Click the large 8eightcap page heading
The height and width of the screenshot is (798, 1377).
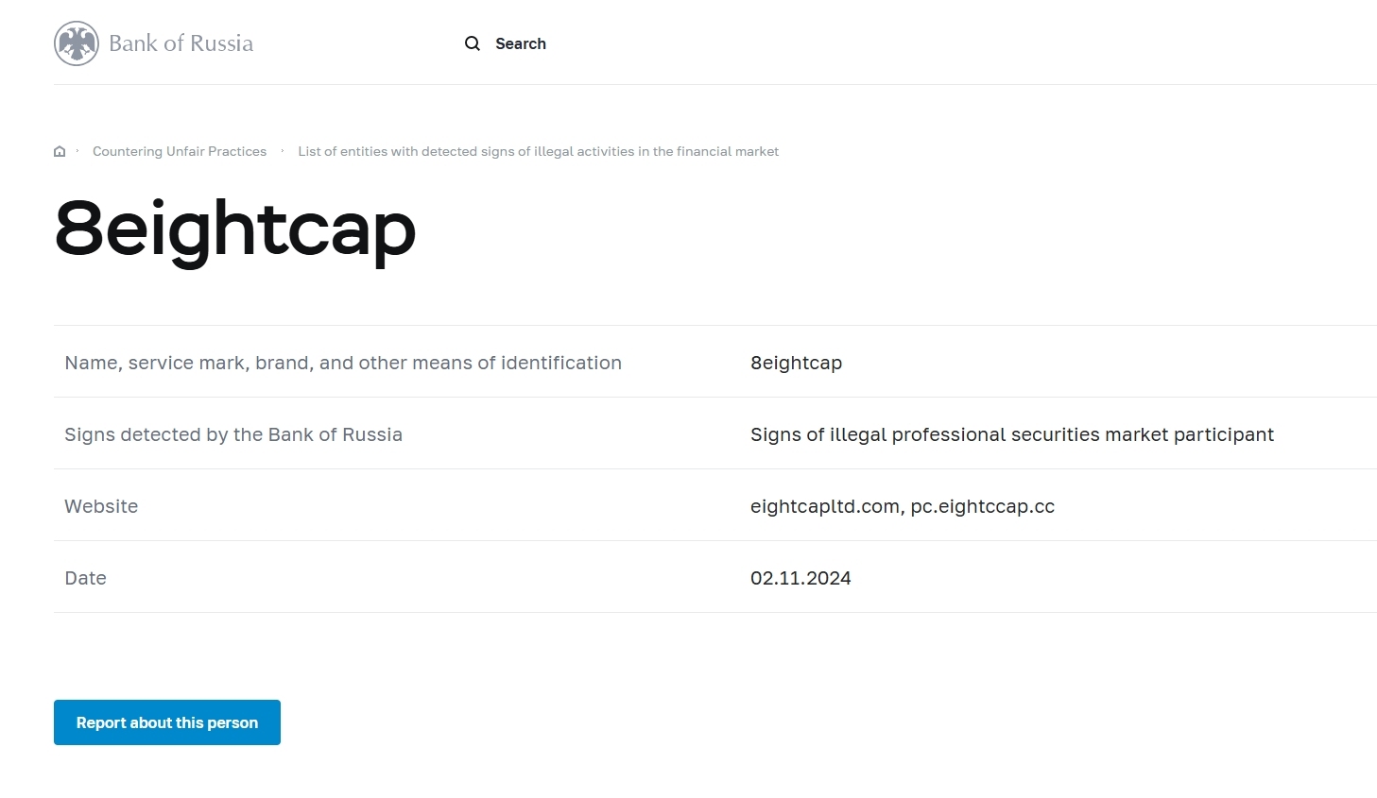pos(235,229)
